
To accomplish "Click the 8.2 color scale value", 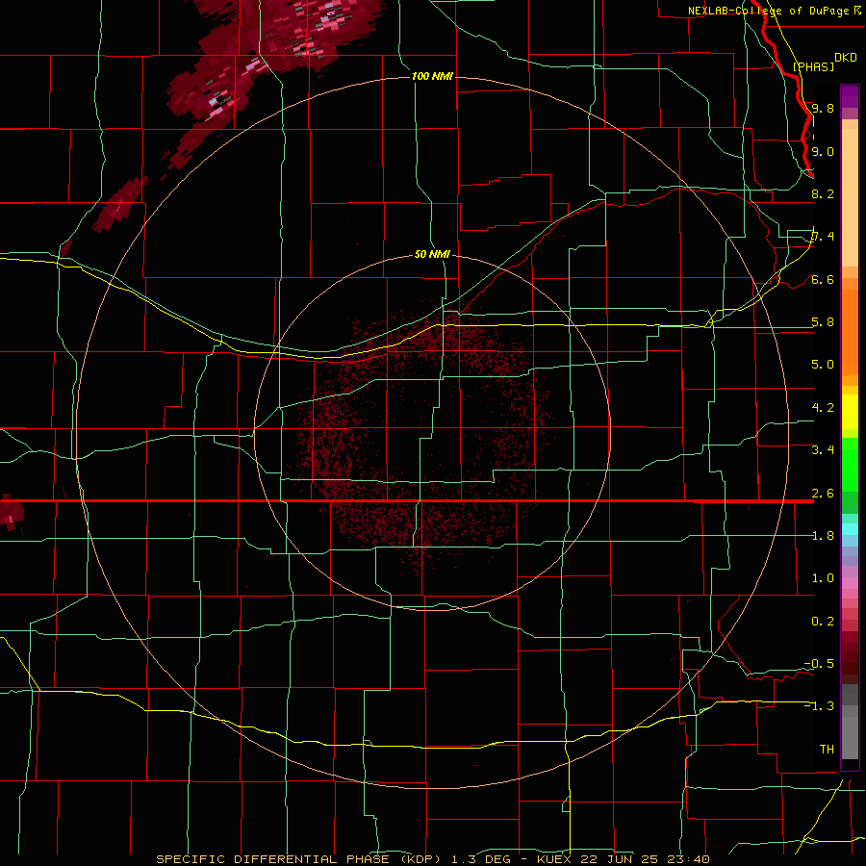I will point(823,193).
